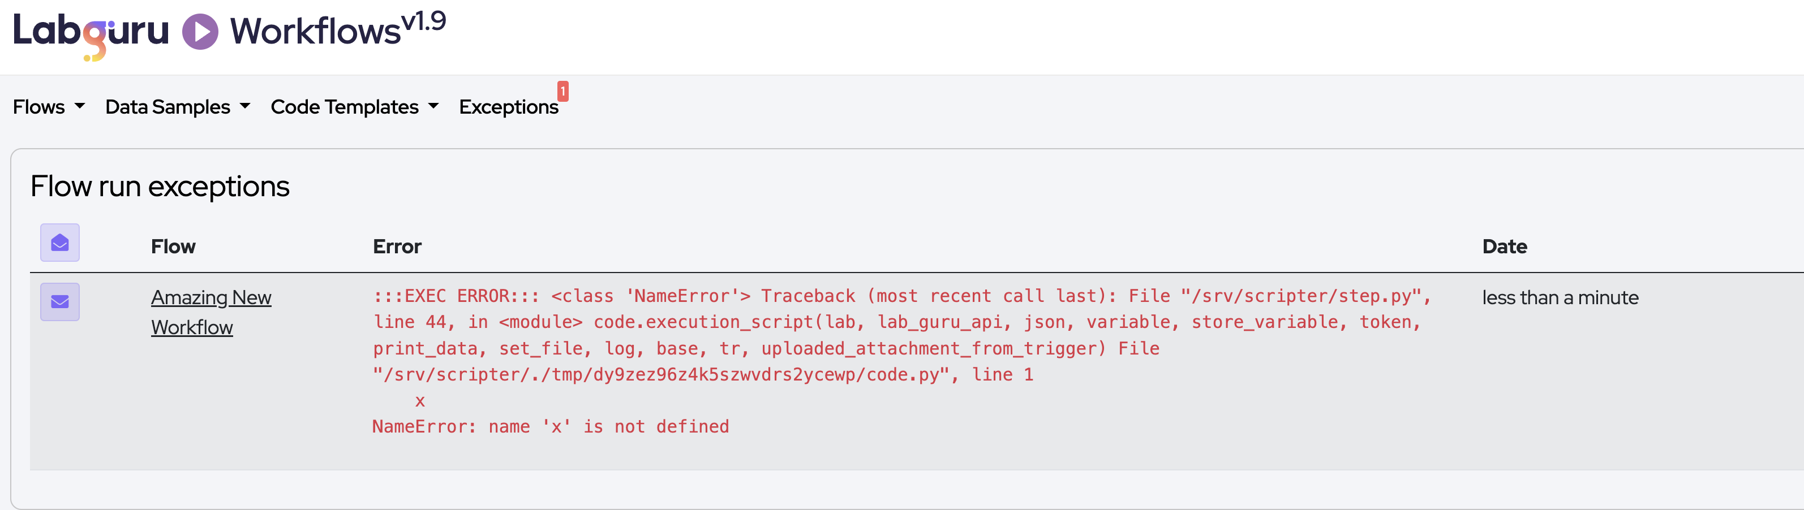Click the "Flow run exceptions" heading
The height and width of the screenshot is (510, 1804).
(160, 187)
